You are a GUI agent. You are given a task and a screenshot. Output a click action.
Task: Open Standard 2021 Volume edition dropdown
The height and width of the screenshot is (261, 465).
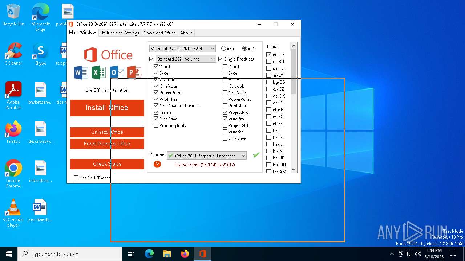point(186,59)
